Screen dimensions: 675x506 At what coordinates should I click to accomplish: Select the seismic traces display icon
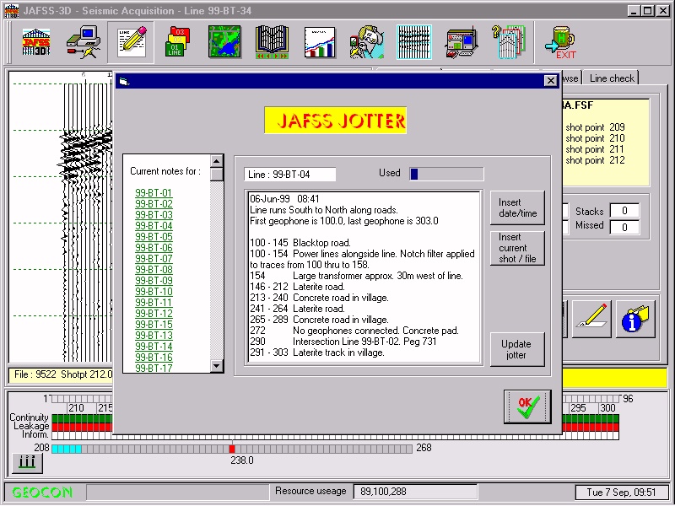click(413, 42)
